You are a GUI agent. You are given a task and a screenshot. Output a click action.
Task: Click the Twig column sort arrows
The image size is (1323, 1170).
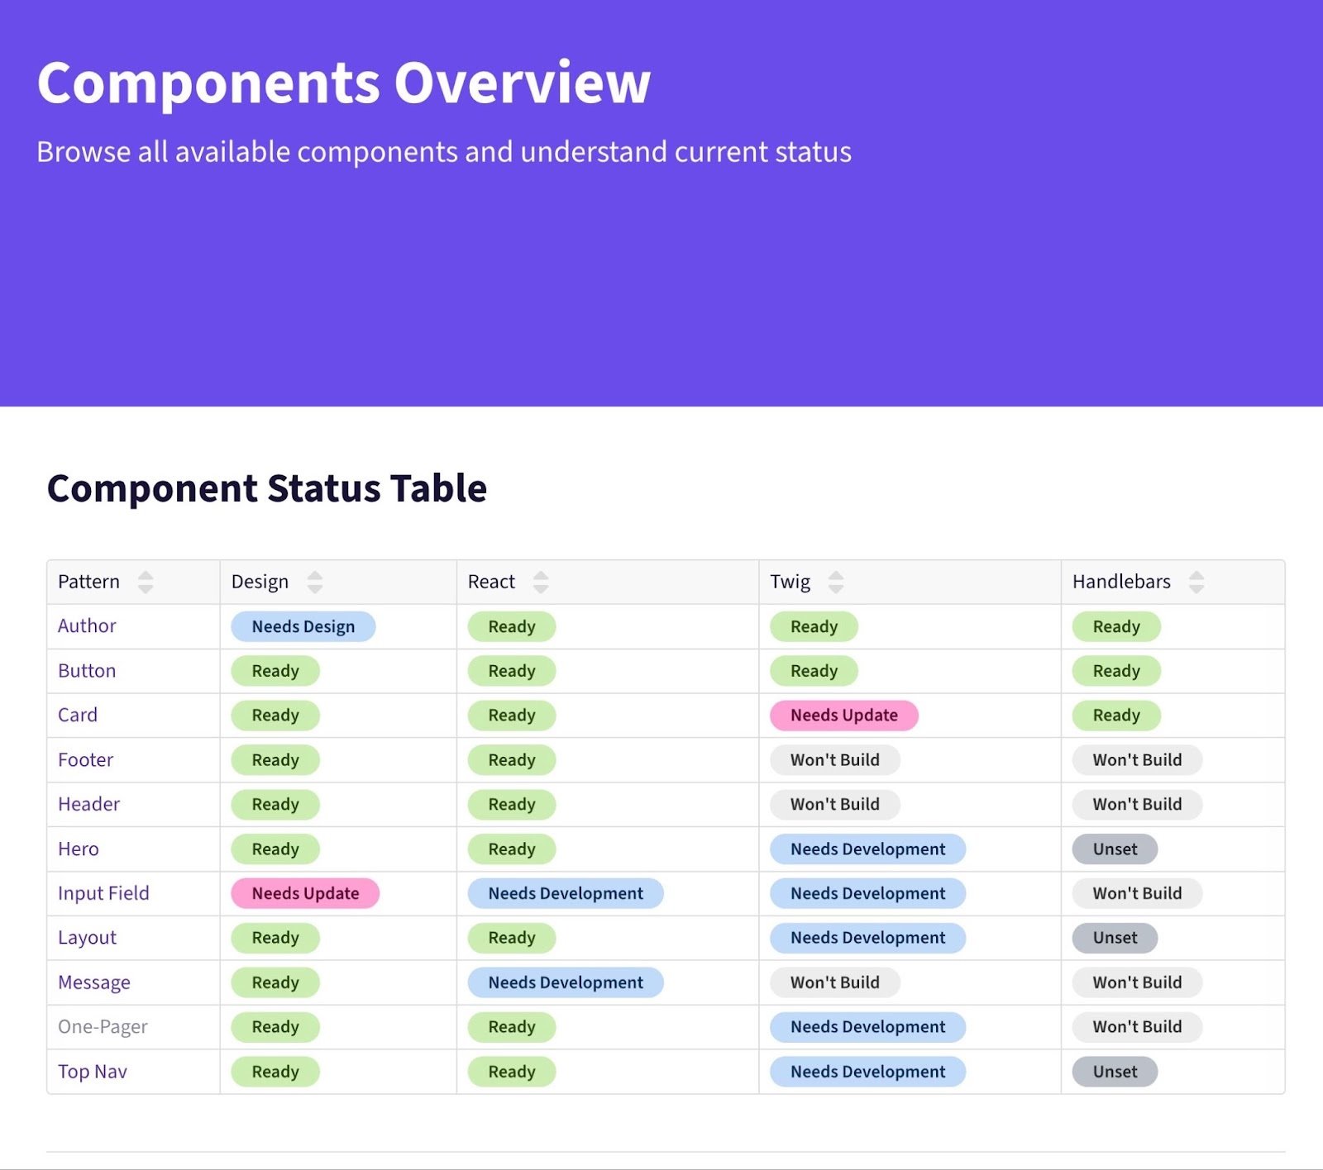(836, 583)
